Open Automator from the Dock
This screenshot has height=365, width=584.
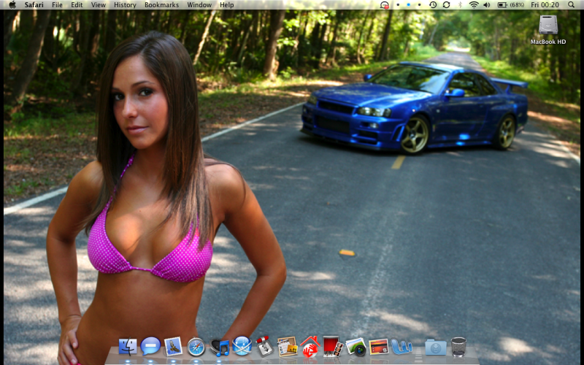click(264, 347)
